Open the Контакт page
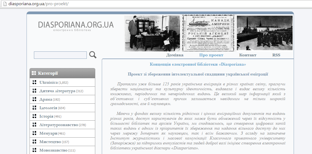Image resolution: width=312 pixels, height=154 pixels. [x=248, y=55]
